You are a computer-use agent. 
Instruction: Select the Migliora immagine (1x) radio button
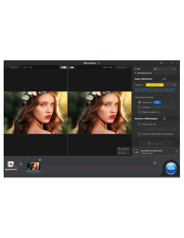(140, 112)
